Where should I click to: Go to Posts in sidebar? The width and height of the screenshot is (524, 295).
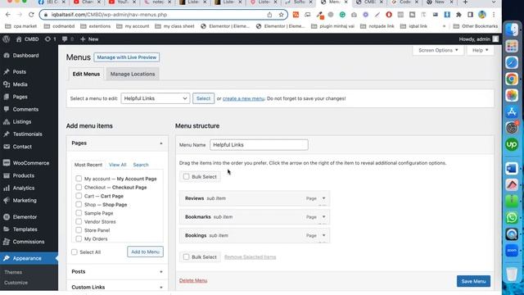20,71
